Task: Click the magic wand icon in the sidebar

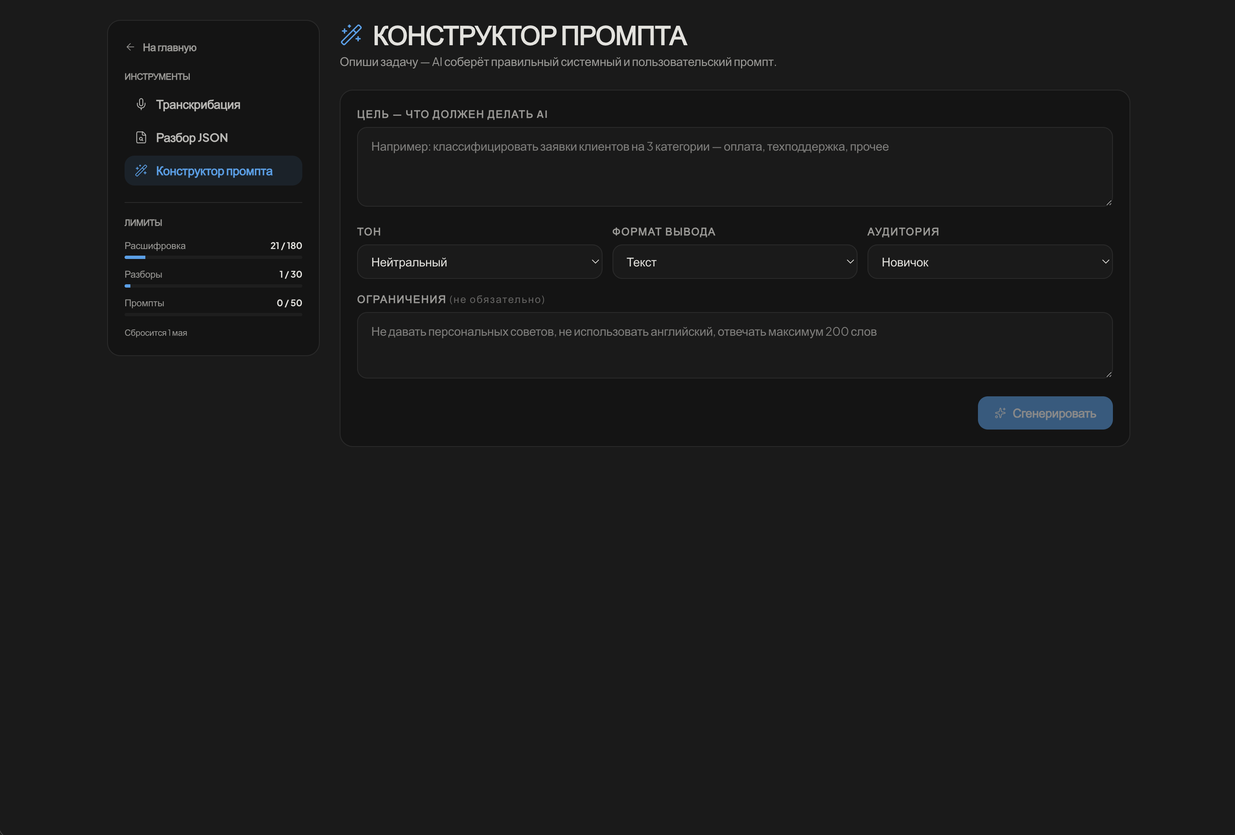Action: [141, 171]
